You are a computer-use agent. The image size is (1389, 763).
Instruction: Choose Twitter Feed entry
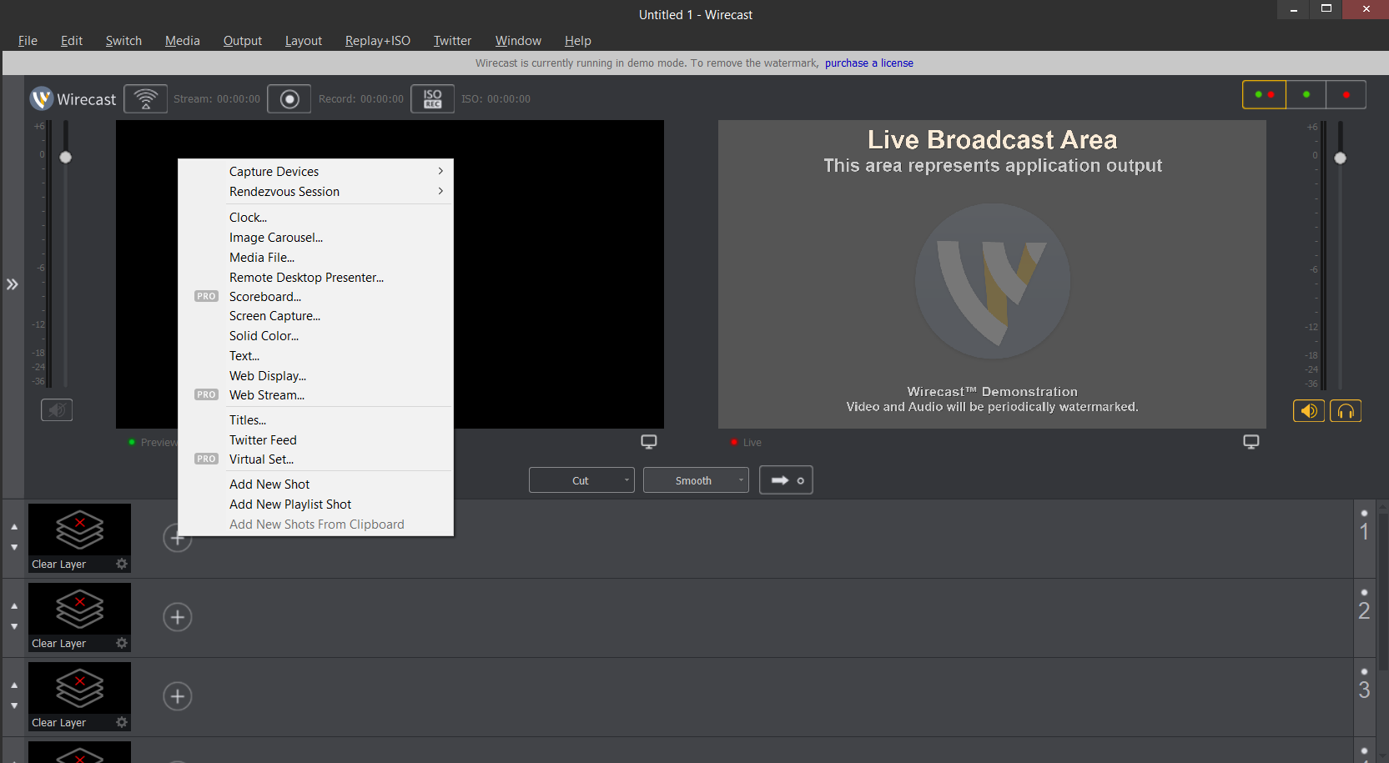click(316, 439)
